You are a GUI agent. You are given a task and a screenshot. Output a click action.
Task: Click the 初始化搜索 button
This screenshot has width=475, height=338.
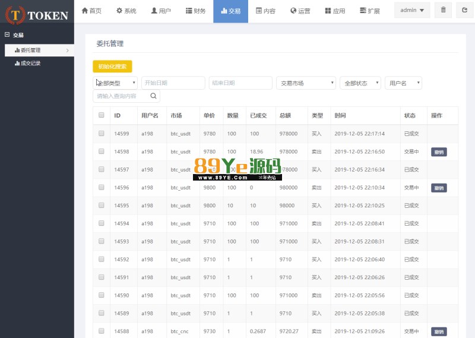click(x=112, y=67)
